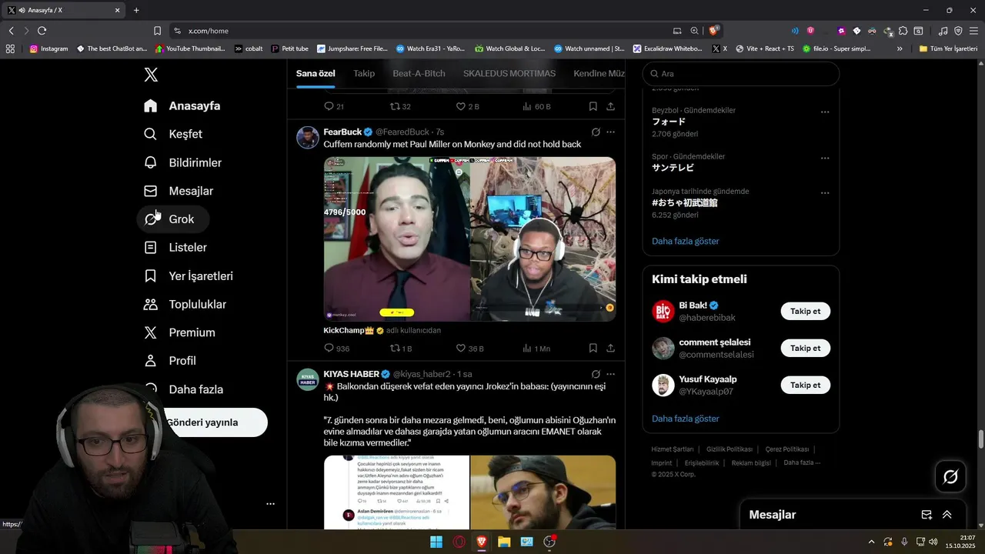Click Daha fazla göster under trends
This screenshot has width=985, height=554.
point(685,241)
